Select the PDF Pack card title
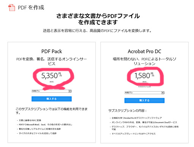This screenshot has width=194, height=147. [x=52, y=51]
